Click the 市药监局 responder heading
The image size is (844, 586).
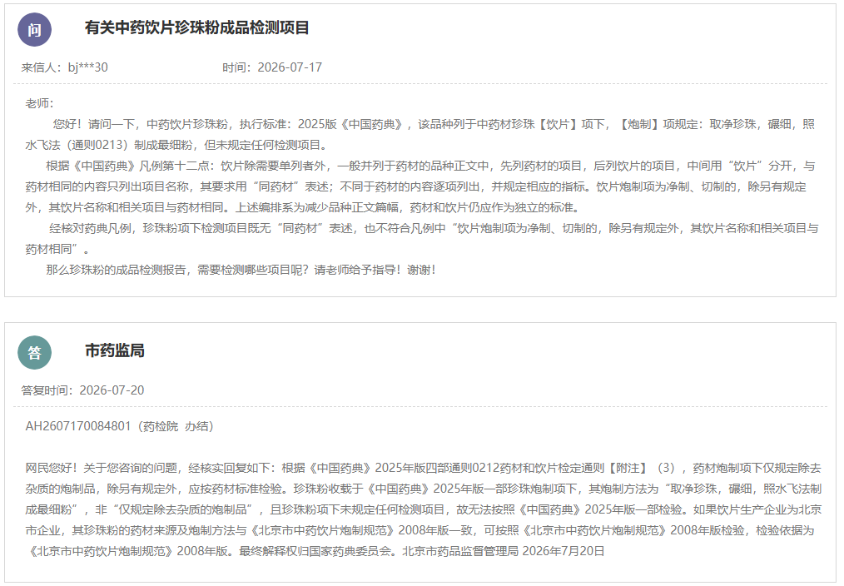click(x=115, y=350)
